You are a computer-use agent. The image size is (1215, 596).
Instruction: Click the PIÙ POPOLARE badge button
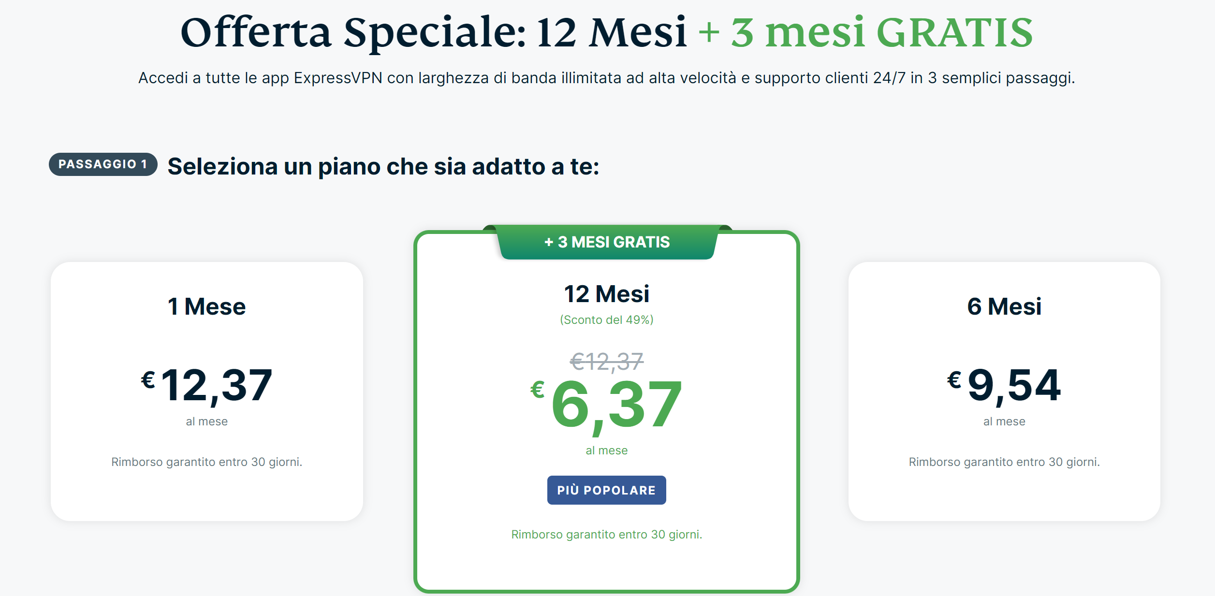click(x=607, y=490)
